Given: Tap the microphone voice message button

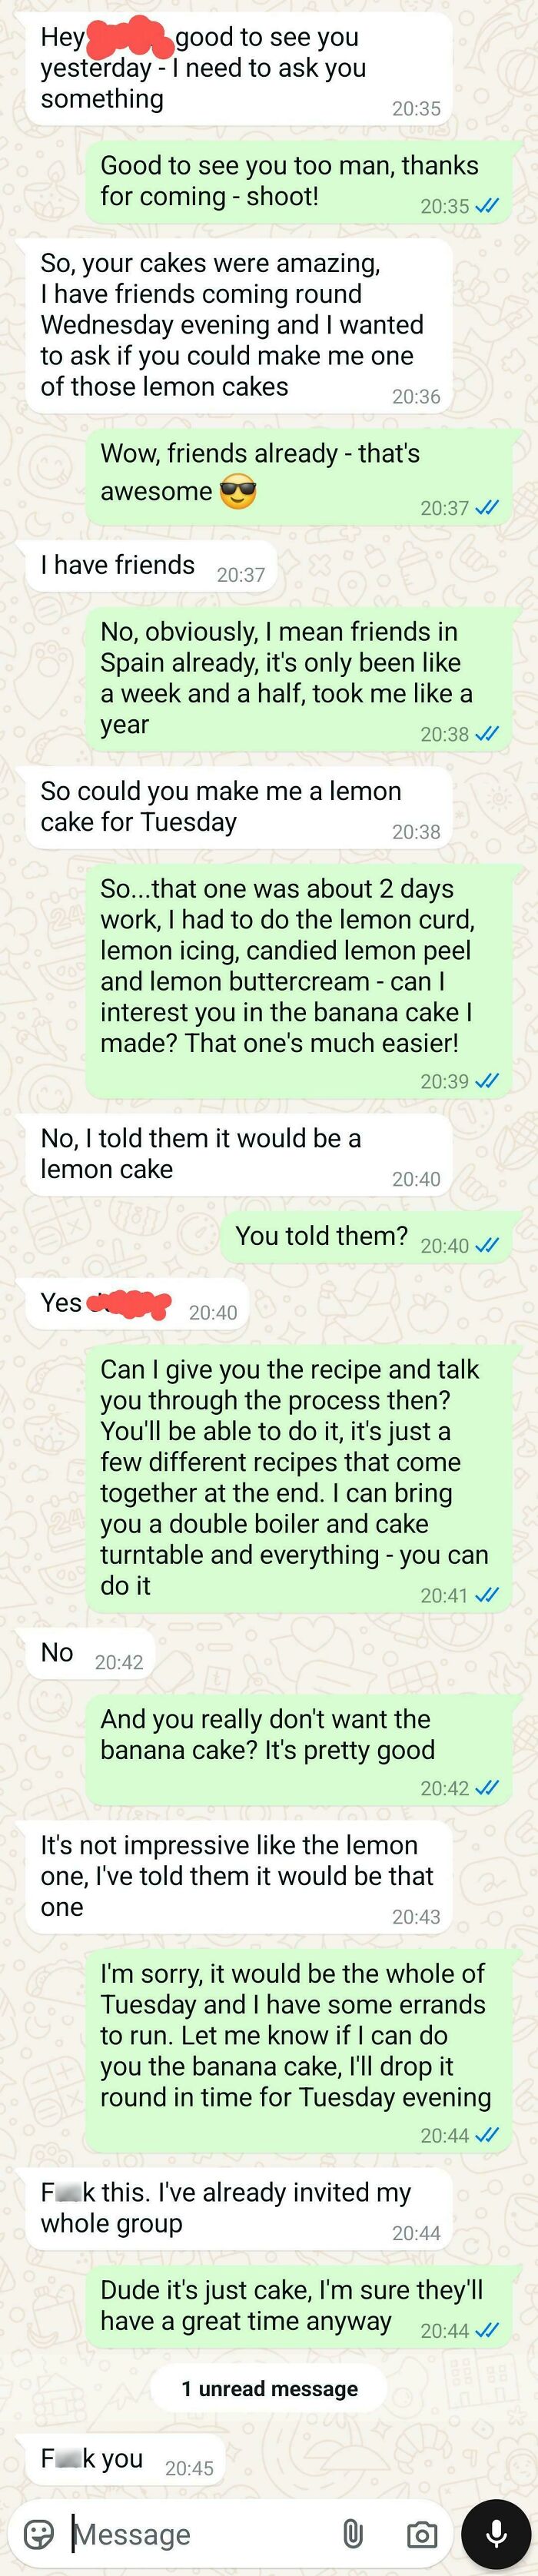Looking at the screenshot, I should pos(496,2534).
